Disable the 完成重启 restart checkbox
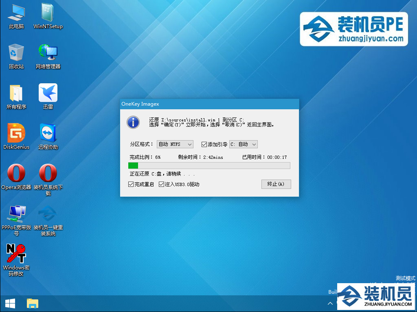 coord(131,184)
